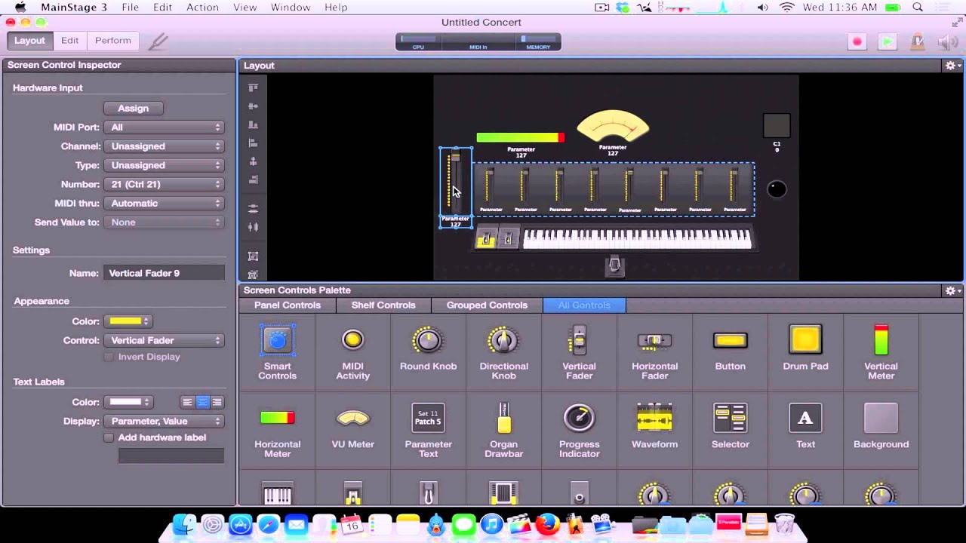Click the Assign button

(x=134, y=109)
